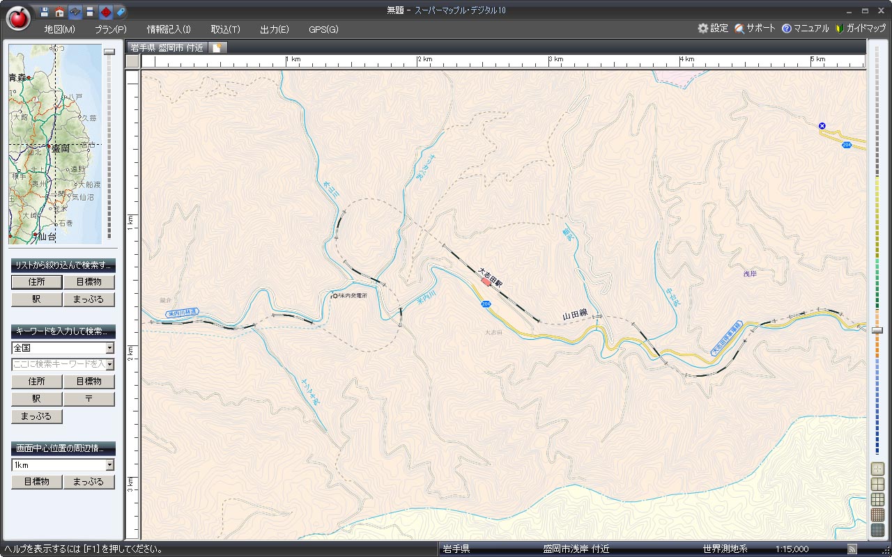The height and width of the screenshot is (557, 892).
Task: Click まっぷる under surrounding info section
Action: (89, 482)
